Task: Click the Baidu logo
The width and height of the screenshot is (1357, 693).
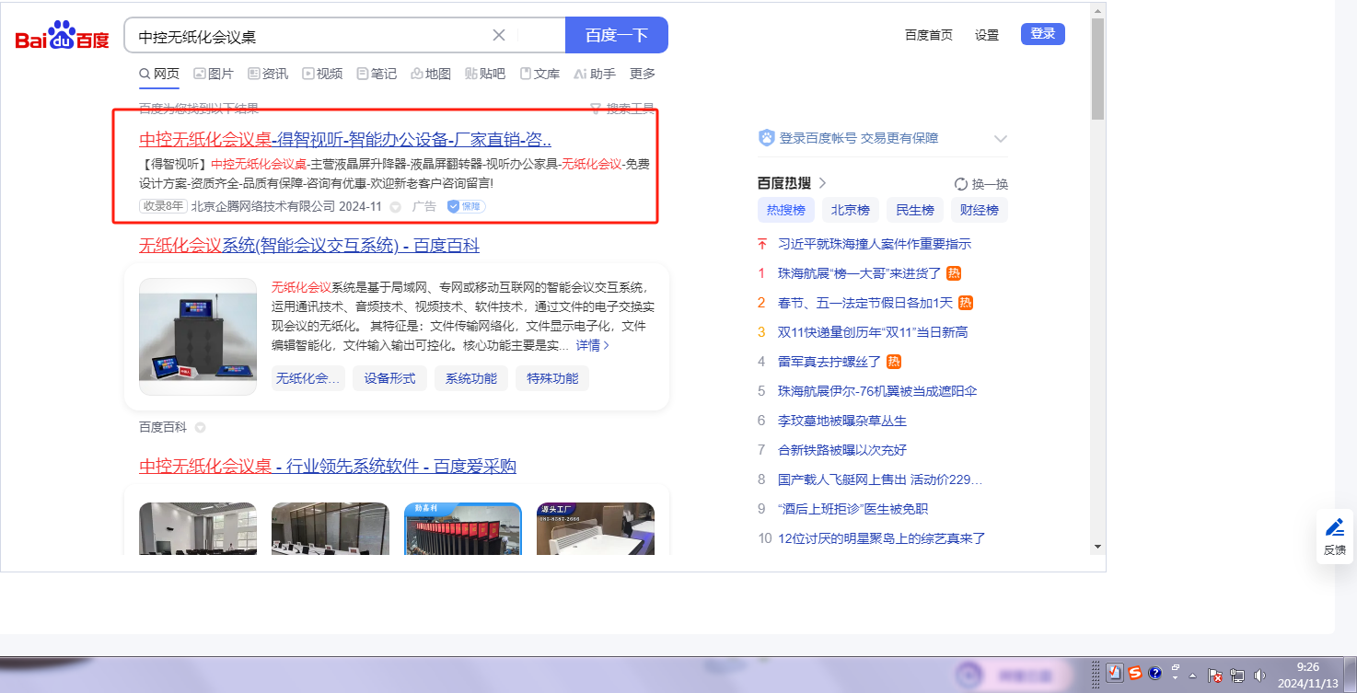Action: 62,36
